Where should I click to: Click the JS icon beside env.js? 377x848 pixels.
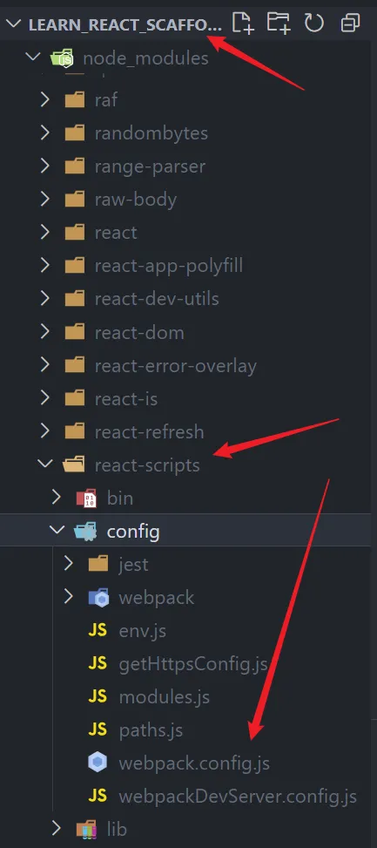coord(98,631)
